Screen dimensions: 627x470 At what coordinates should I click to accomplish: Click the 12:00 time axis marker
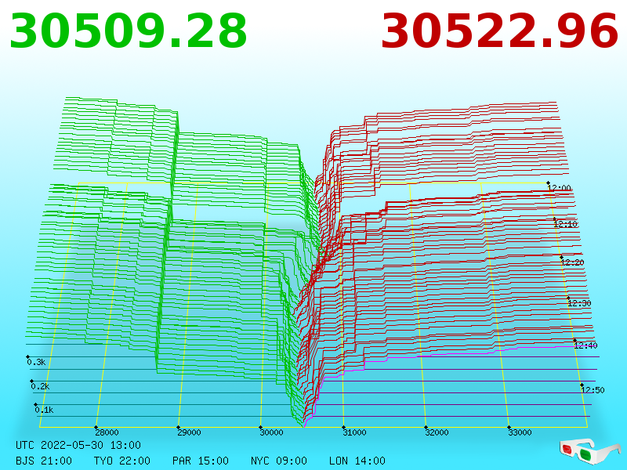(x=559, y=188)
